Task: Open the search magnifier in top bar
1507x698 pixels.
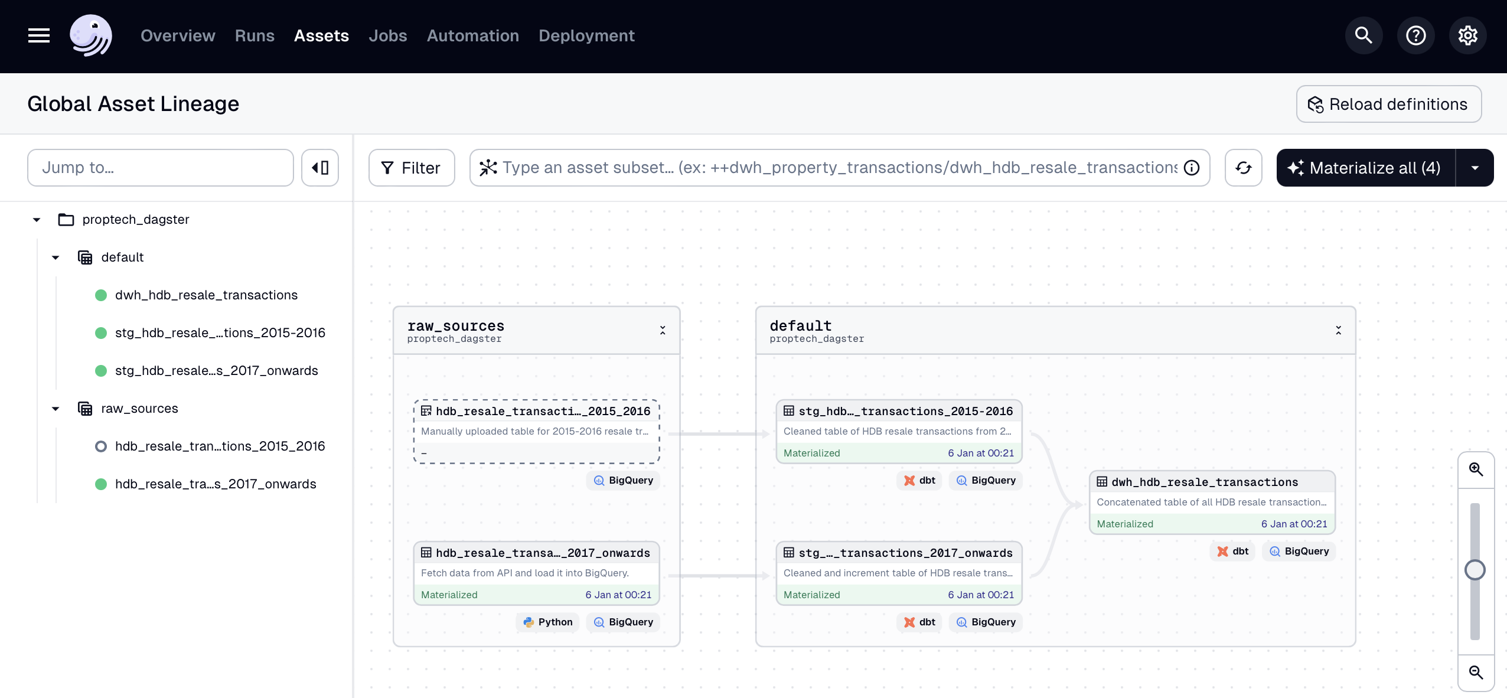Action: (x=1364, y=35)
